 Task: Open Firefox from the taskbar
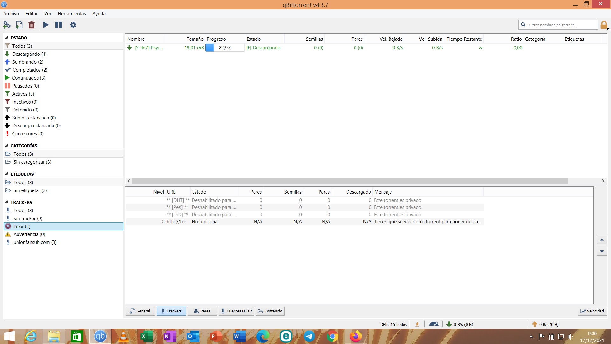click(356, 336)
